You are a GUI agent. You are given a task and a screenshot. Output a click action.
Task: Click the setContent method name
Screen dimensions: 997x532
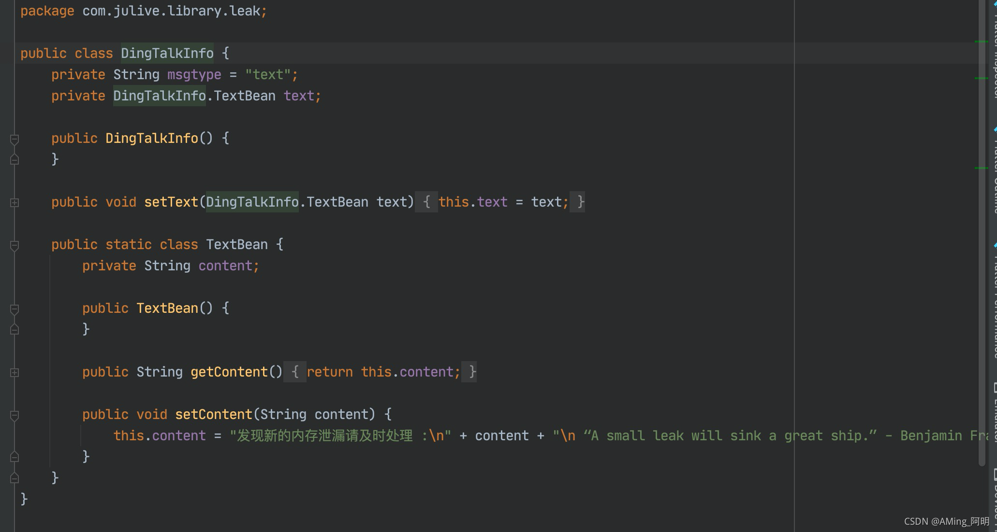[x=214, y=414]
